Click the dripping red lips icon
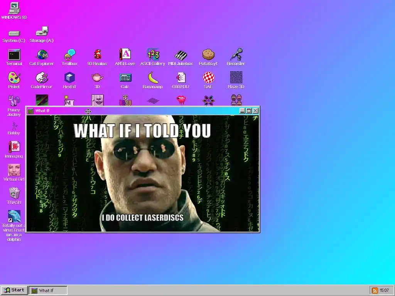Viewport: 395px width, 296px height. click(181, 100)
